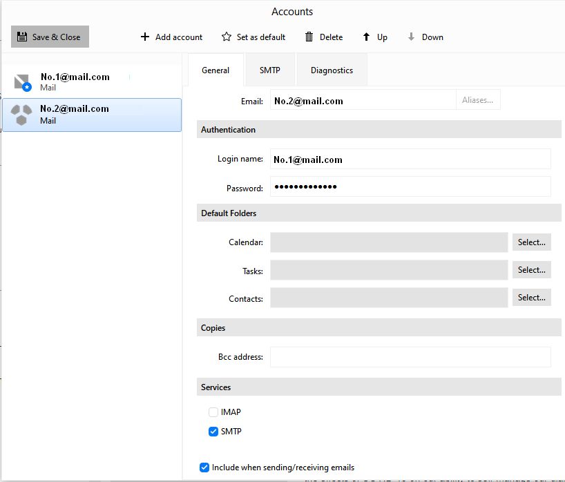Viewport: 565px width, 482px height.
Task: Open the Diagnostics tab
Action: [332, 70]
